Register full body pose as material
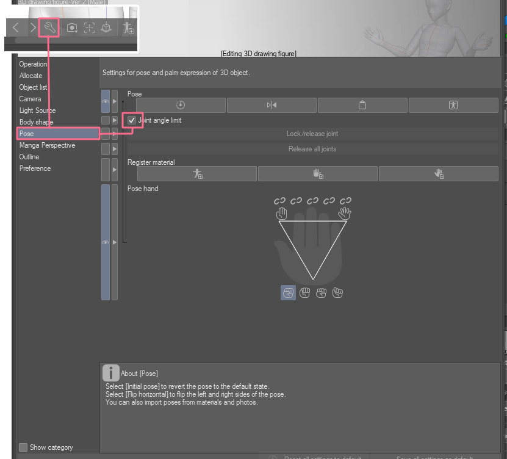This screenshot has width=507, height=459. click(197, 174)
